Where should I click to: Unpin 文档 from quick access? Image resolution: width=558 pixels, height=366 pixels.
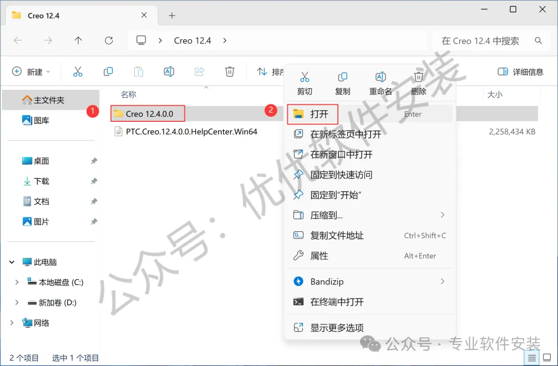pos(94,201)
